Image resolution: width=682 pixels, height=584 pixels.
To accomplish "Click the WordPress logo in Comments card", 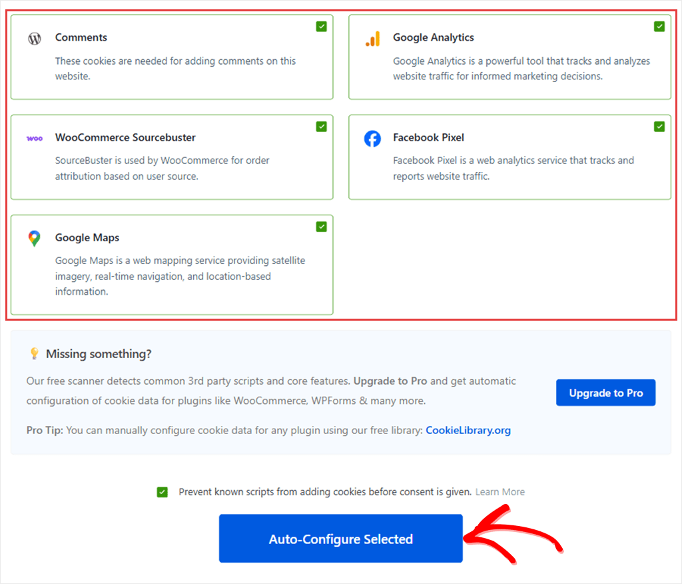I will 35,39.
